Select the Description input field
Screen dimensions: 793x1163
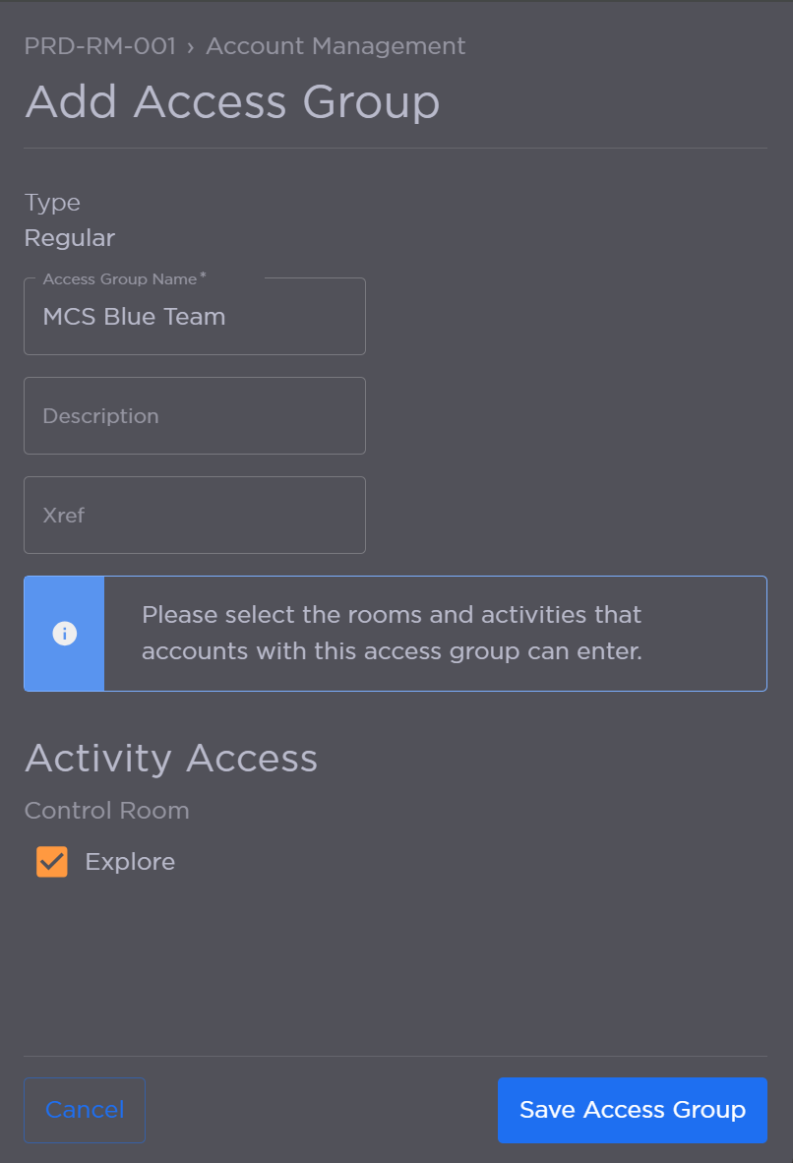point(194,415)
